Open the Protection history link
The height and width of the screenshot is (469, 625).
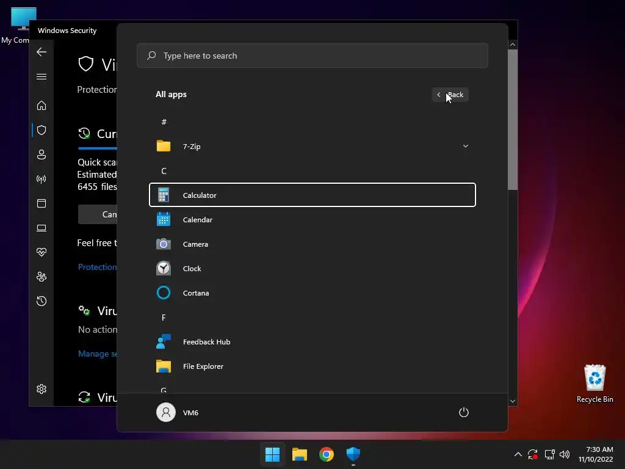point(98,267)
